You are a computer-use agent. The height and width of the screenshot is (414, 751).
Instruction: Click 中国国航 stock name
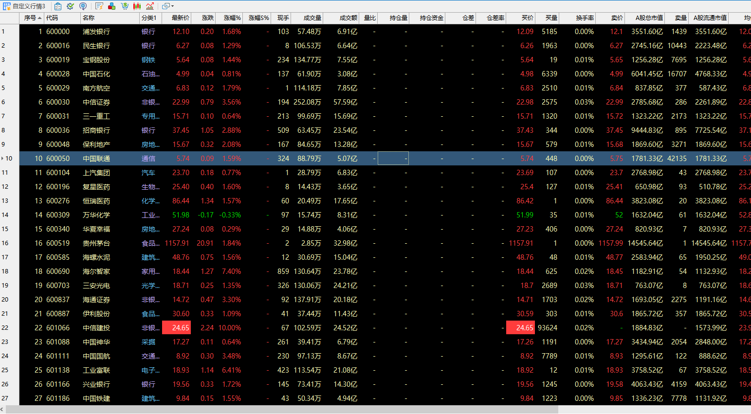tap(96, 356)
